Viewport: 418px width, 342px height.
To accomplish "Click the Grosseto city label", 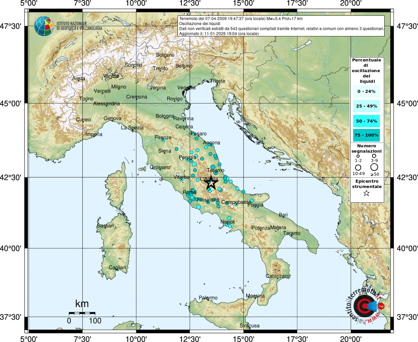I will [x=160, y=167].
